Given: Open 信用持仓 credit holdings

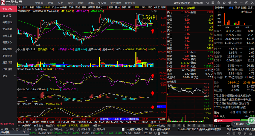Looking at the screenshot, I should pos(56,129).
